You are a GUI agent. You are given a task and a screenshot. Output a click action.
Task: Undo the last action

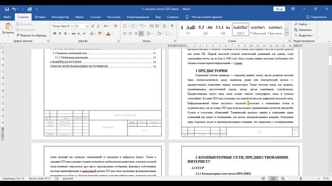pyautogui.click(x=14, y=9)
